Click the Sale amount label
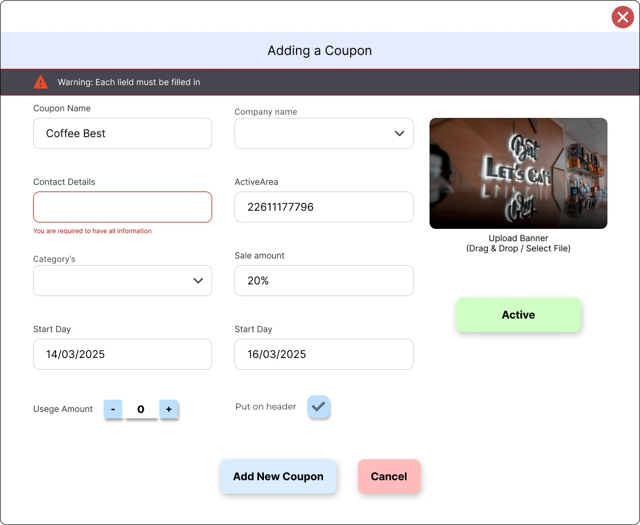640x525 pixels. pyautogui.click(x=259, y=256)
